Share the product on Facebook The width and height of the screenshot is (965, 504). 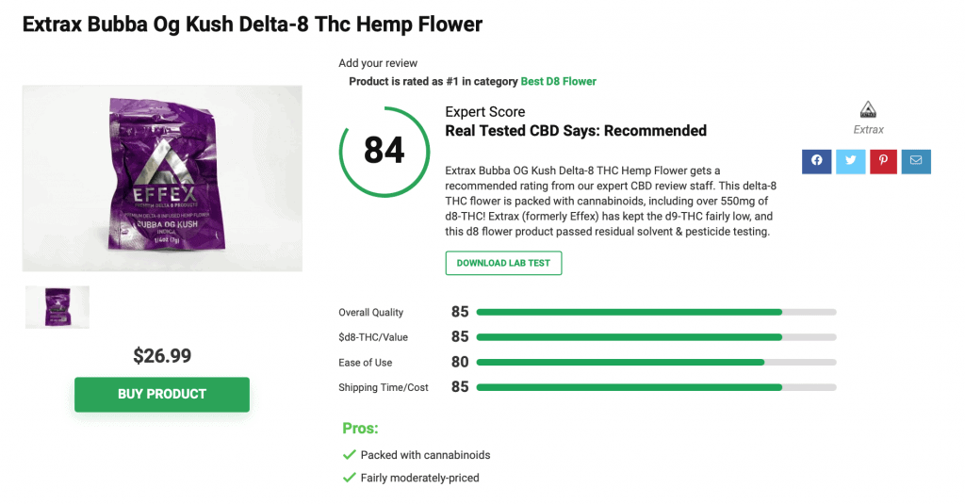pyautogui.click(x=816, y=161)
